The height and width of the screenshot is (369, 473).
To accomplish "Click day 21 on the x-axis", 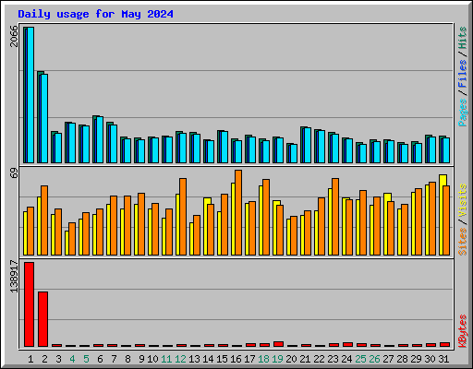I will pyautogui.click(x=305, y=359).
